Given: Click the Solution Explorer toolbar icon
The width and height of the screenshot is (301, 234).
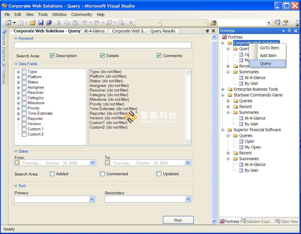Looking at the screenshot, I should (277, 23).
